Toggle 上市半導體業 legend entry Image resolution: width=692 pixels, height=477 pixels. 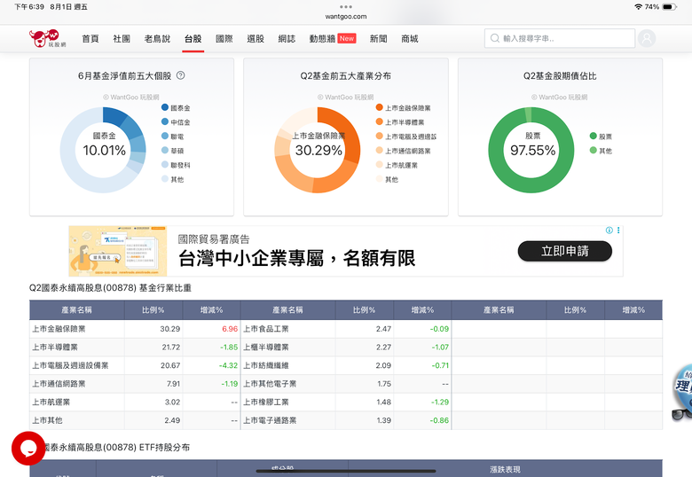pyautogui.click(x=400, y=121)
